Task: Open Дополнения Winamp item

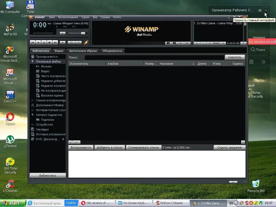Action: coord(50,105)
